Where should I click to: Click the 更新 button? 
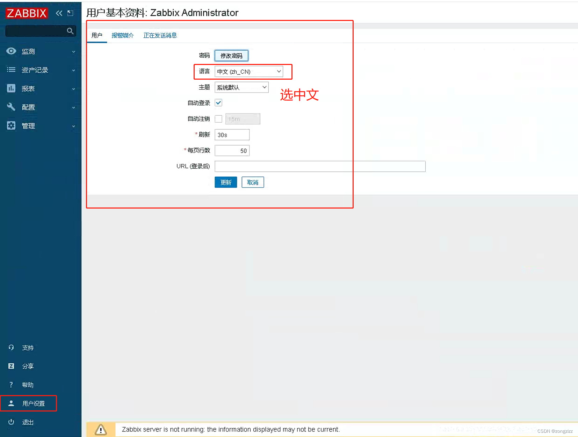226,182
